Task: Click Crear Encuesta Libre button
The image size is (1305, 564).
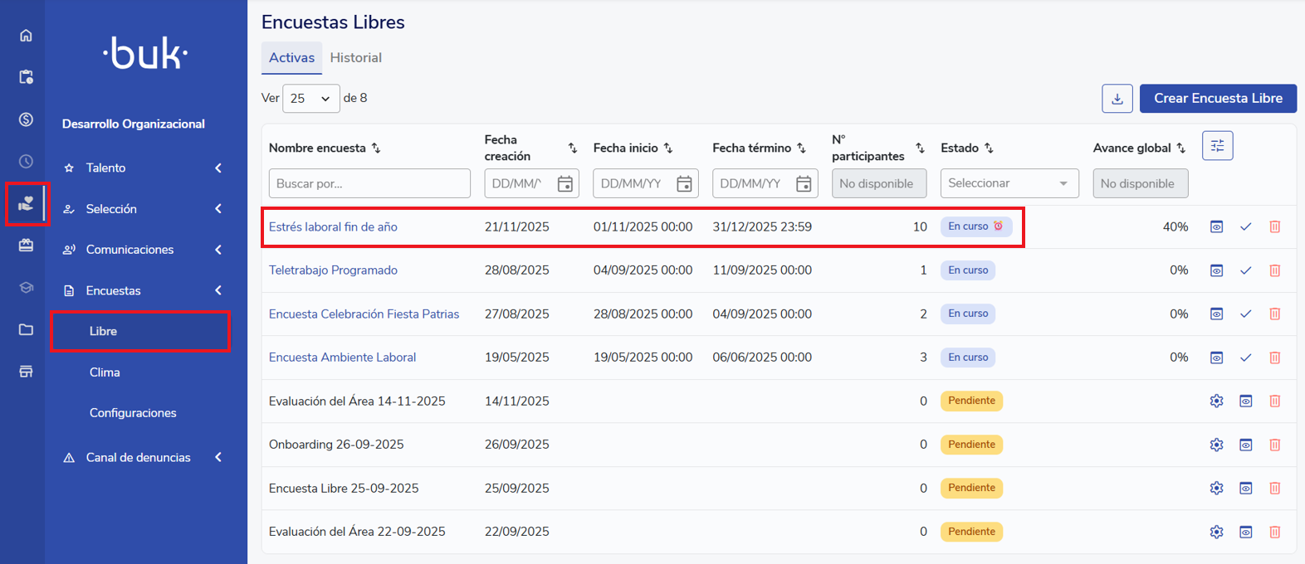Action: pyautogui.click(x=1217, y=99)
